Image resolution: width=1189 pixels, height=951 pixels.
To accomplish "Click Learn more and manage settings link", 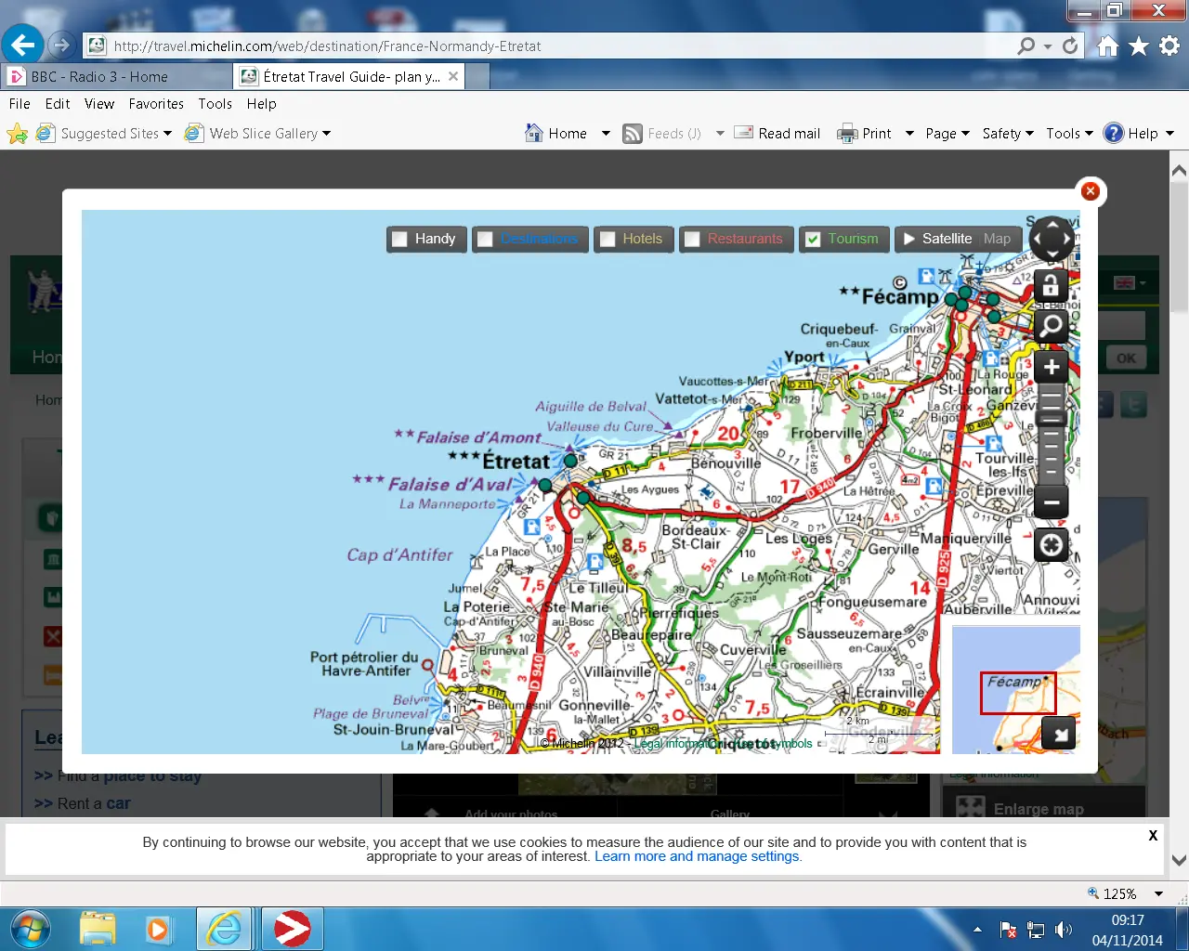I will coord(697,856).
